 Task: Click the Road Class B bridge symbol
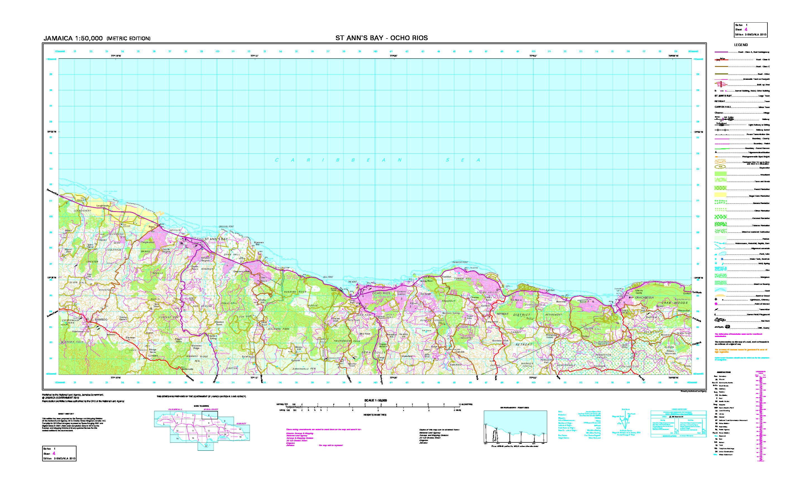[x=721, y=59]
